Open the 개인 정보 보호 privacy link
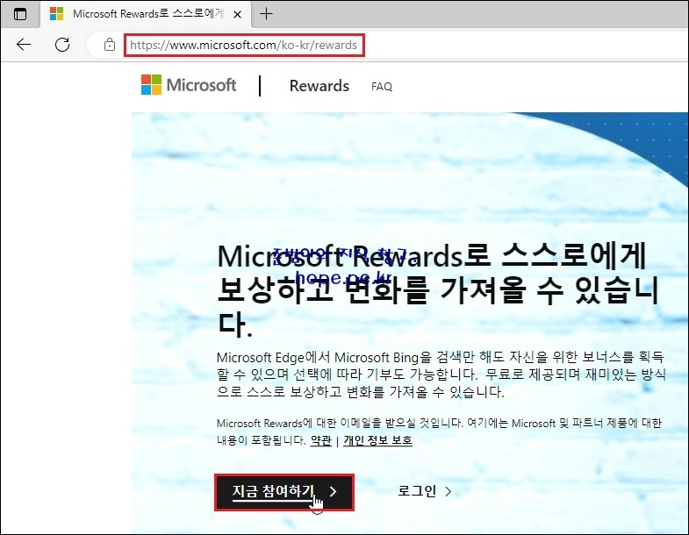The image size is (689, 535). (x=378, y=440)
